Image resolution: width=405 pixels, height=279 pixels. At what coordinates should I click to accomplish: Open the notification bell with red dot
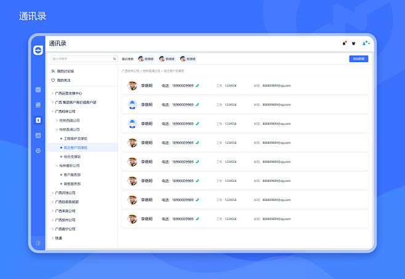pyautogui.click(x=344, y=43)
